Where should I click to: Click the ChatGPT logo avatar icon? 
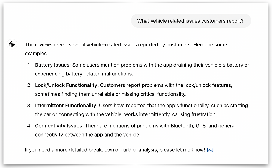12,44
